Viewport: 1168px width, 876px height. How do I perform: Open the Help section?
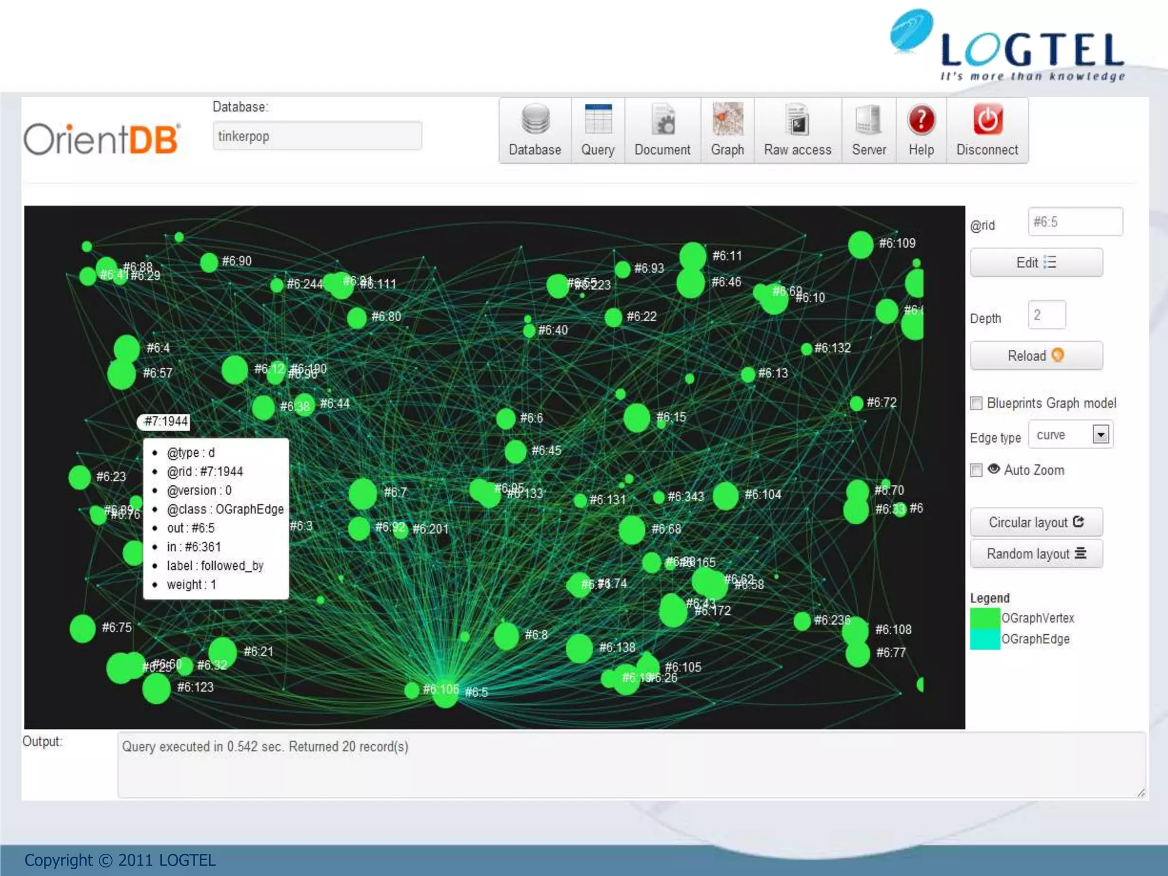(x=921, y=130)
